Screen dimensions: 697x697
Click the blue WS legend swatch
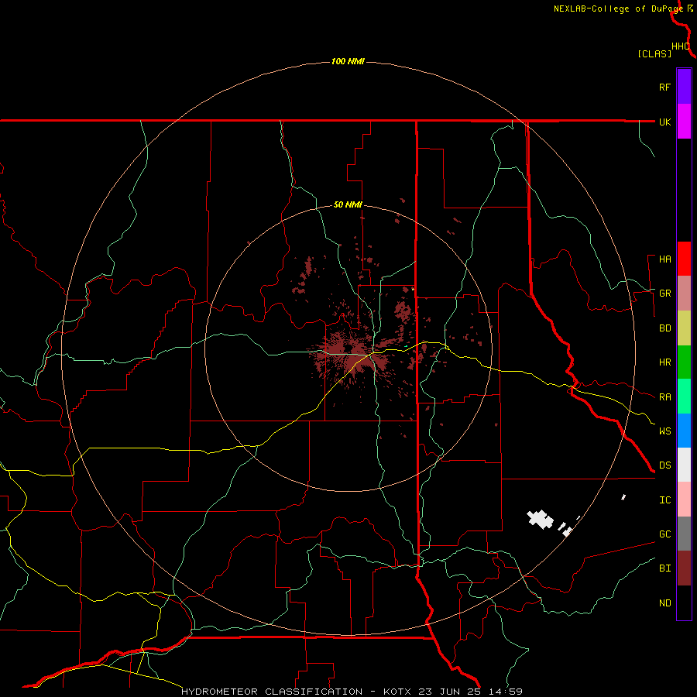point(684,431)
